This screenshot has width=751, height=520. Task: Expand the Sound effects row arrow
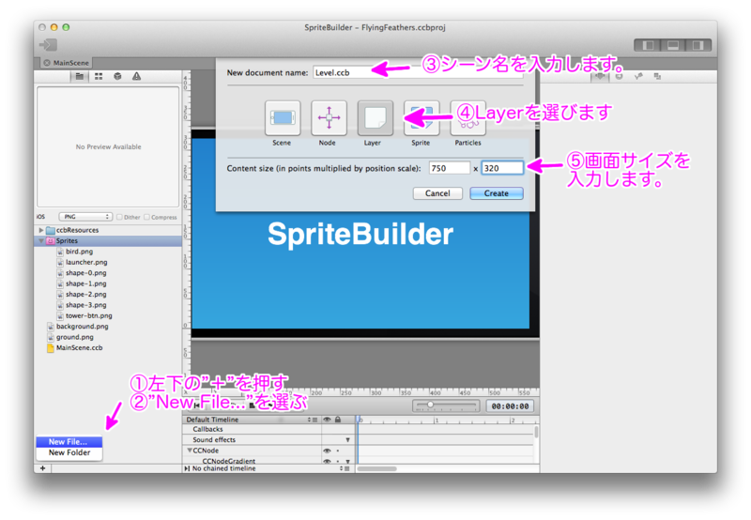click(x=347, y=440)
